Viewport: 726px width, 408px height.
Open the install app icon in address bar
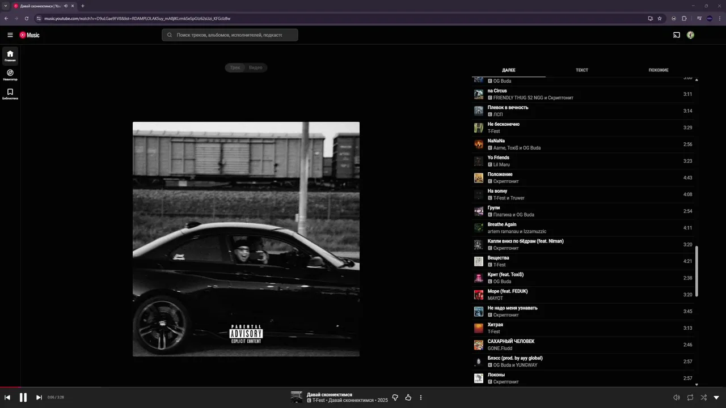[x=650, y=18]
